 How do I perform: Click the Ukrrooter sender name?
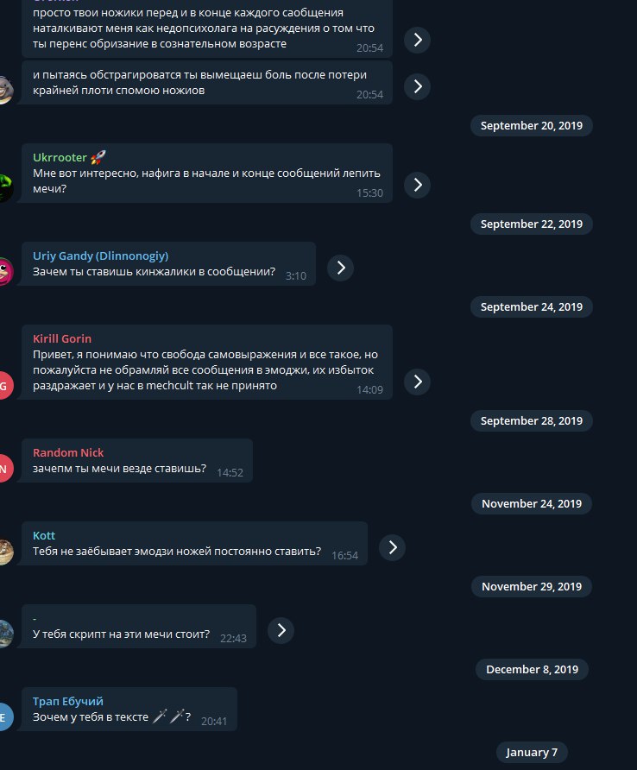pos(60,158)
